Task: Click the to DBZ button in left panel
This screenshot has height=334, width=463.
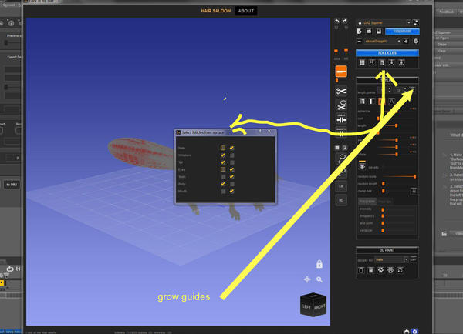Action: [x=12, y=185]
